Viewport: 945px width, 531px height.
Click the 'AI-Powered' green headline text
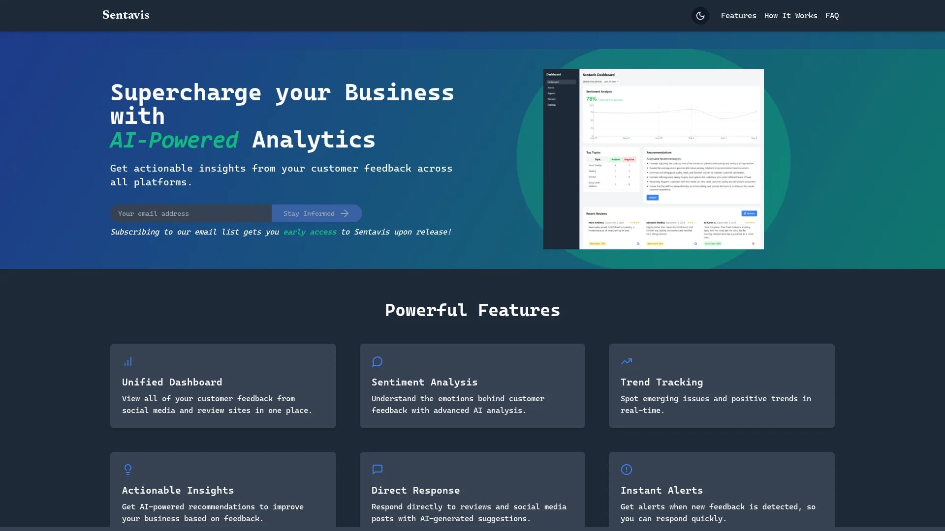[174, 140]
